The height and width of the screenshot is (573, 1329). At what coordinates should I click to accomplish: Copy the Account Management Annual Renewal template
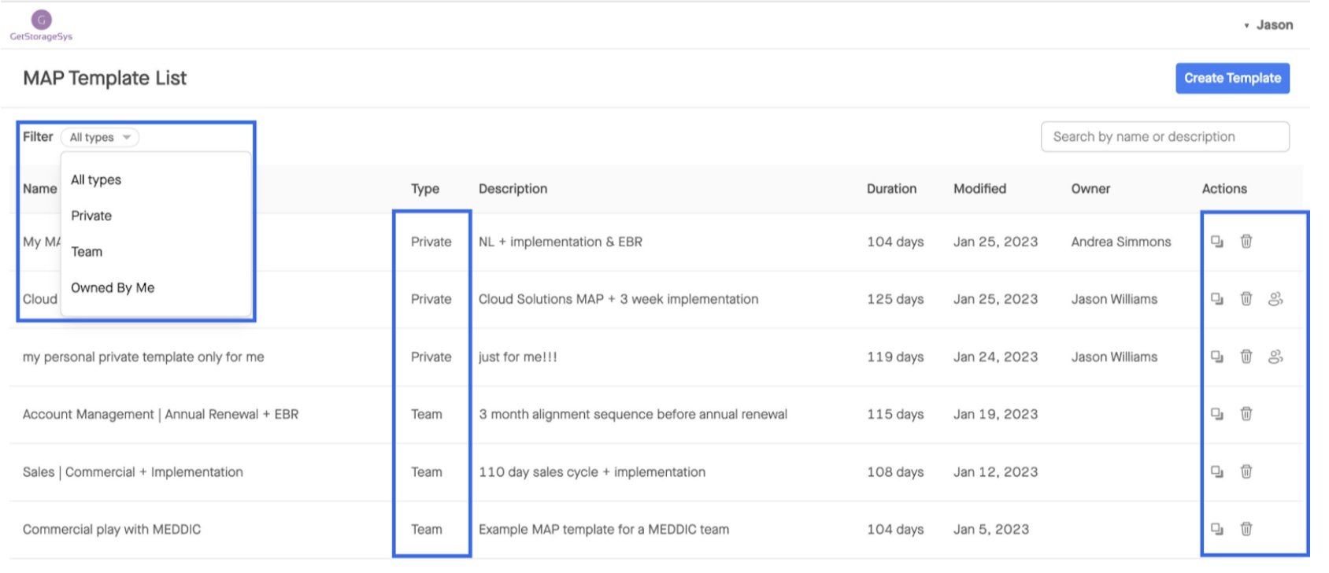coord(1217,414)
